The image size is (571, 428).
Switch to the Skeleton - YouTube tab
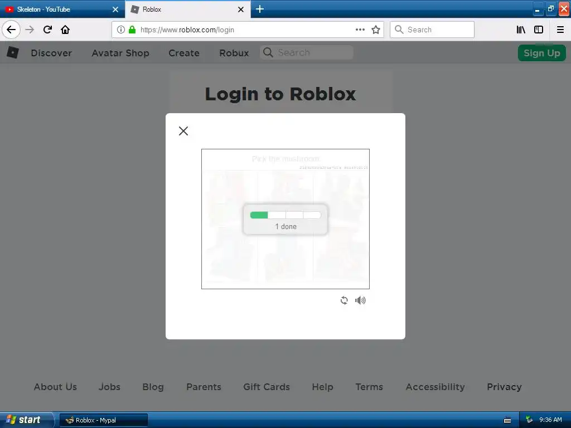(x=62, y=9)
